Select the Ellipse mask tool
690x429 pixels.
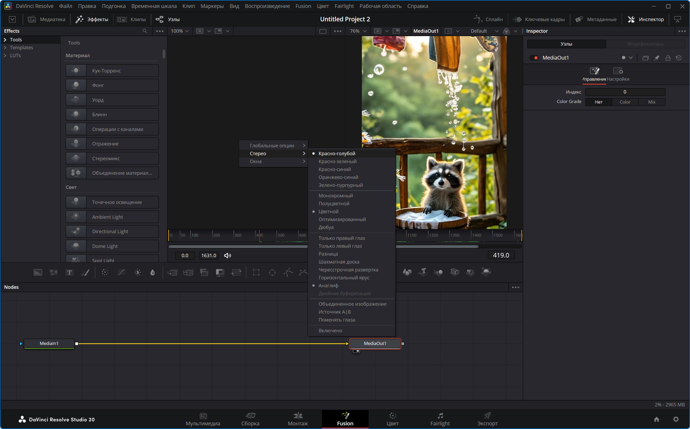click(x=272, y=272)
